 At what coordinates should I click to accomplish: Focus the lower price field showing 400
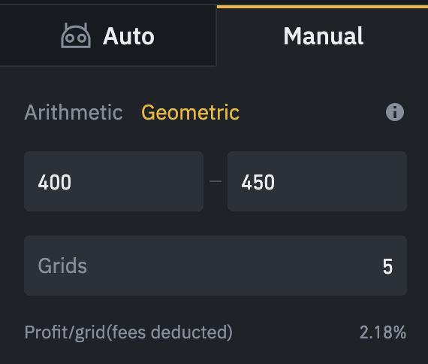pyautogui.click(x=113, y=181)
